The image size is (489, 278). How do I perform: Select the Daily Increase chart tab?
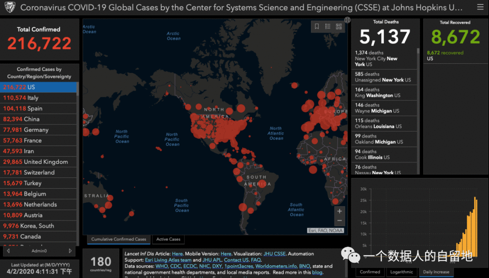[x=436, y=272]
